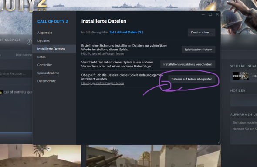Click Installationsverzeichnis verschieben button
The width and height of the screenshot is (257, 167).
tap(188, 64)
